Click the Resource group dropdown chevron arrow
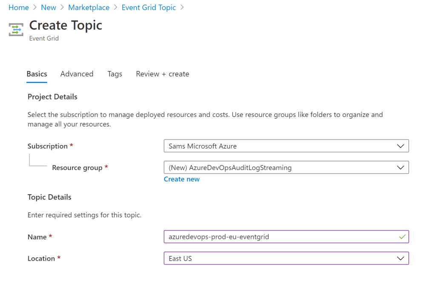The width and height of the screenshot is (436, 290). [400, 168]
